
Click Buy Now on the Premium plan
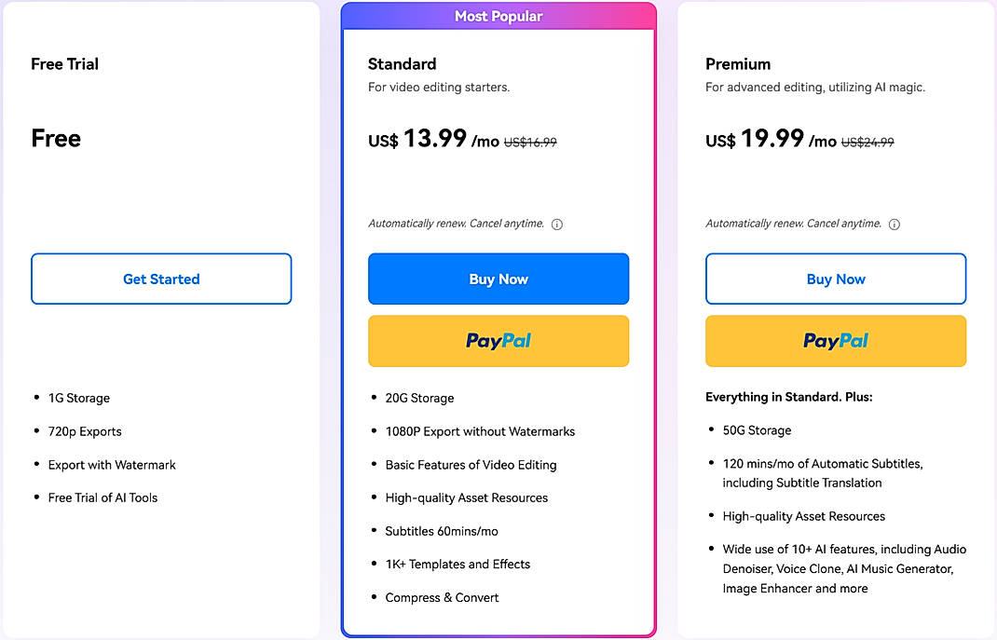point(836,279)
